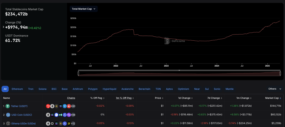The image size is (285, 127).
Task: Click the USDT Dominance 61.72% value
Action: click(13, 40)
